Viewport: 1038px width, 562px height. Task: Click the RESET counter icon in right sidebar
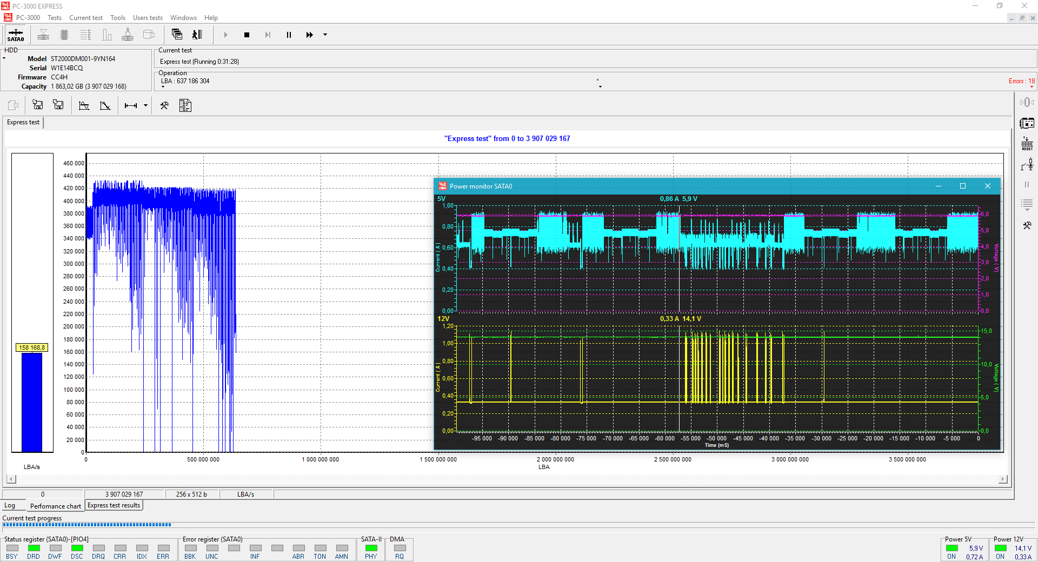click(1027, 144)
